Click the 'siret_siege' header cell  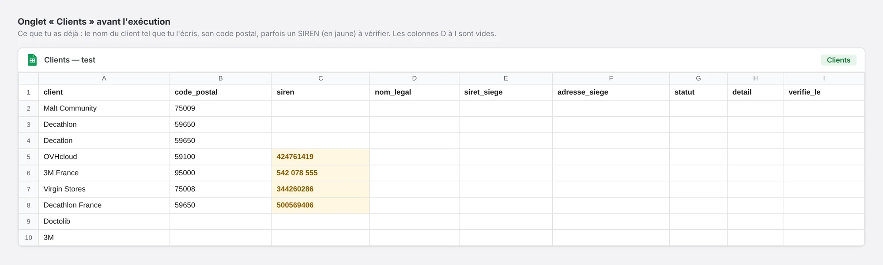pyautogui.click(x=506, y=92)
